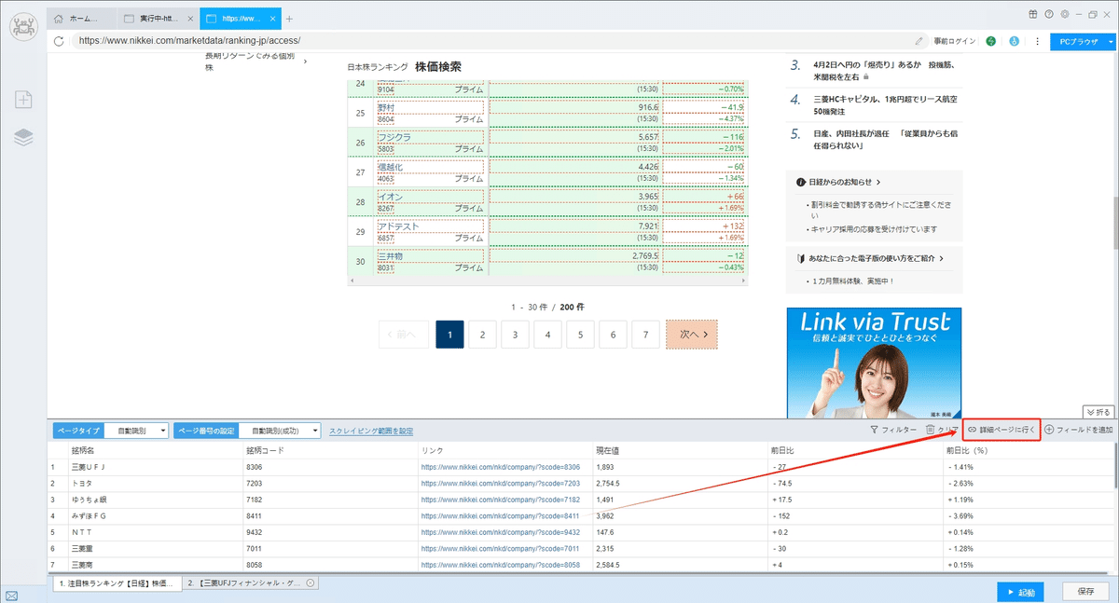
Task: Open the layers stack icon in sidebar
Action: (x=23, y=138)
